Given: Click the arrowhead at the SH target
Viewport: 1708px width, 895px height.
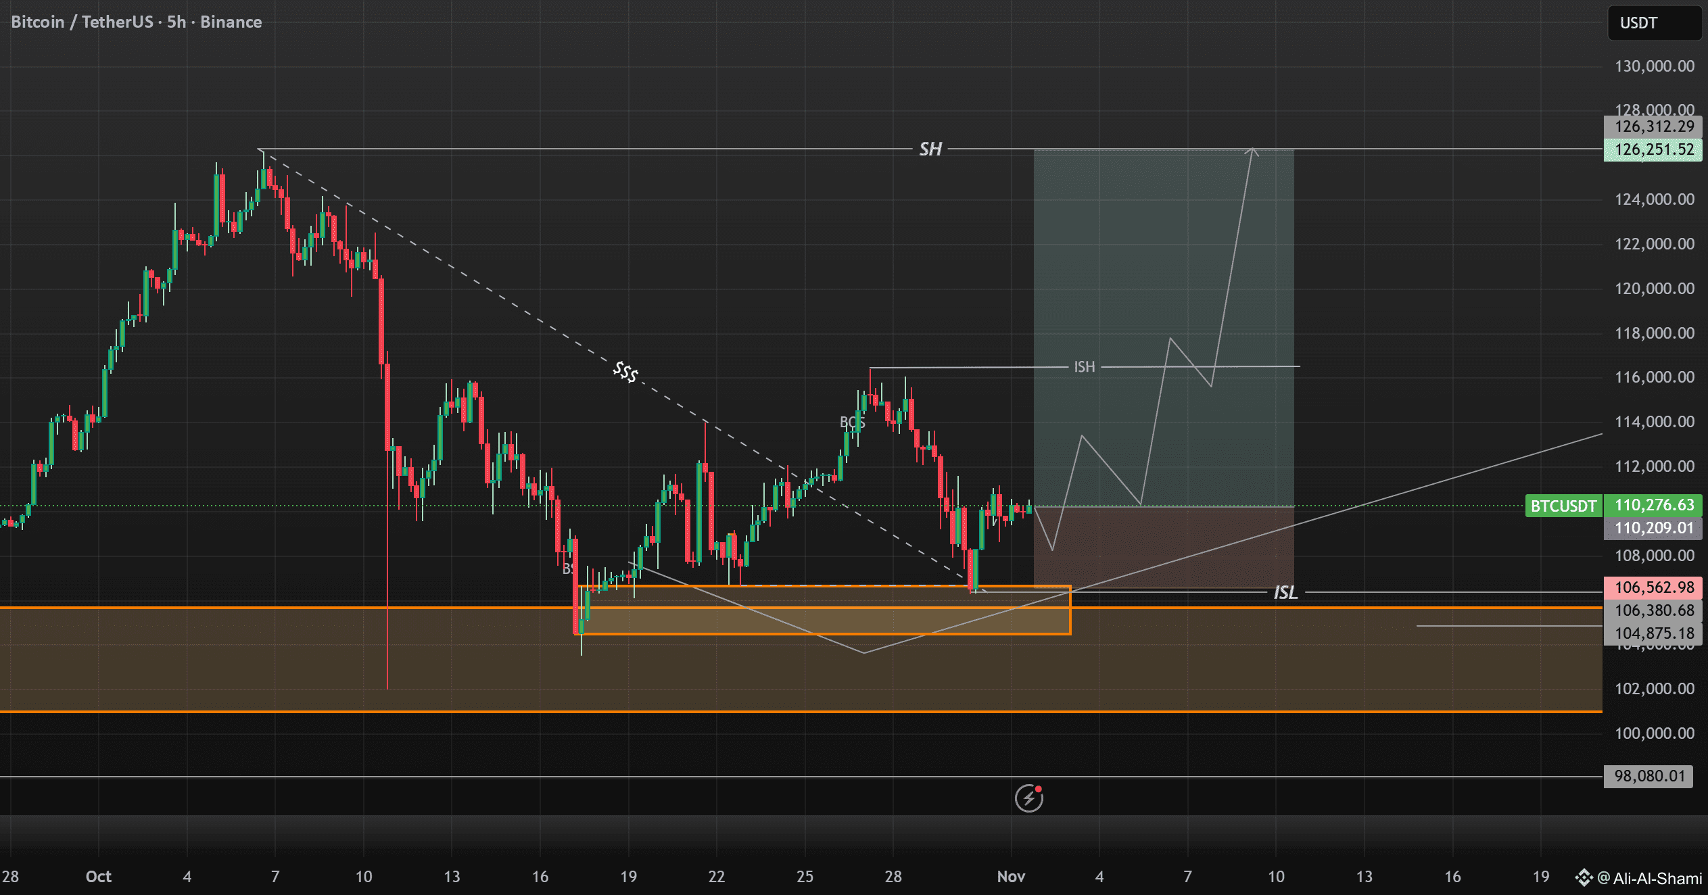Looking at the screenshot, I should (1252, 151).
